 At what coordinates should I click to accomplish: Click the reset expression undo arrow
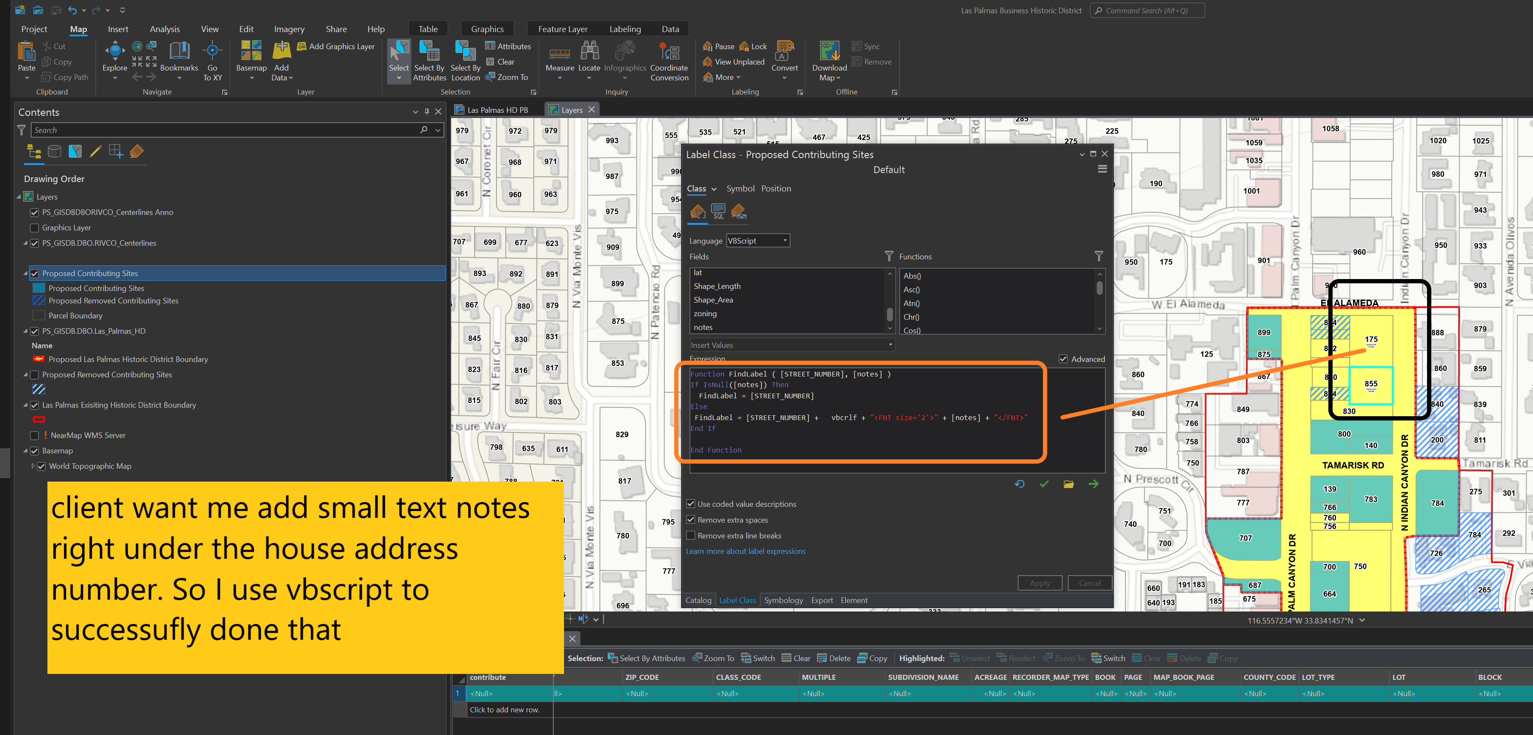[1019, 484]
